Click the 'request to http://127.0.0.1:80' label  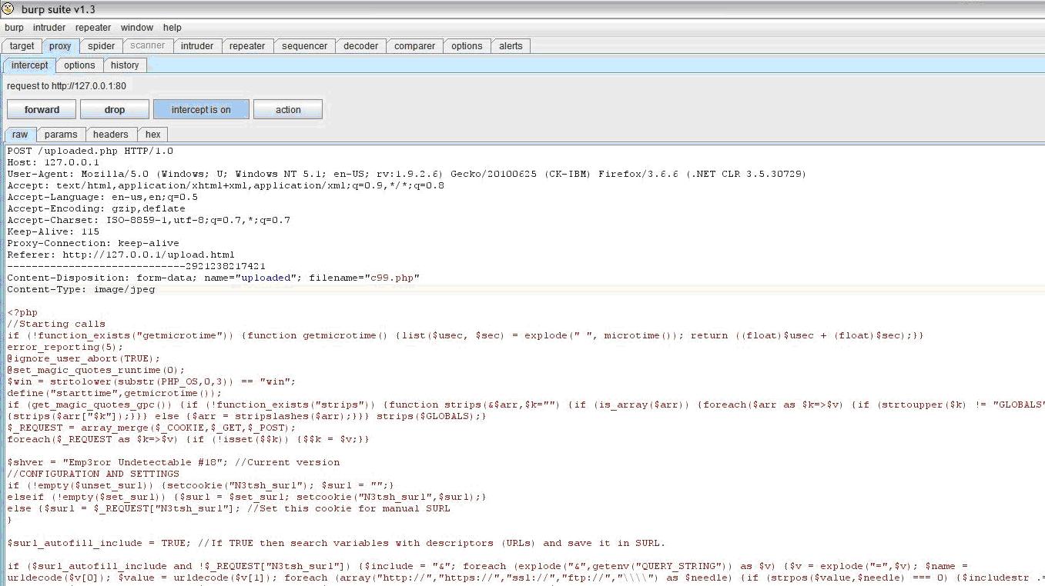(66, 86)
